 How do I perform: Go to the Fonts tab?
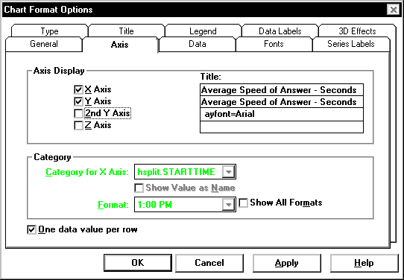click(274, 44)
